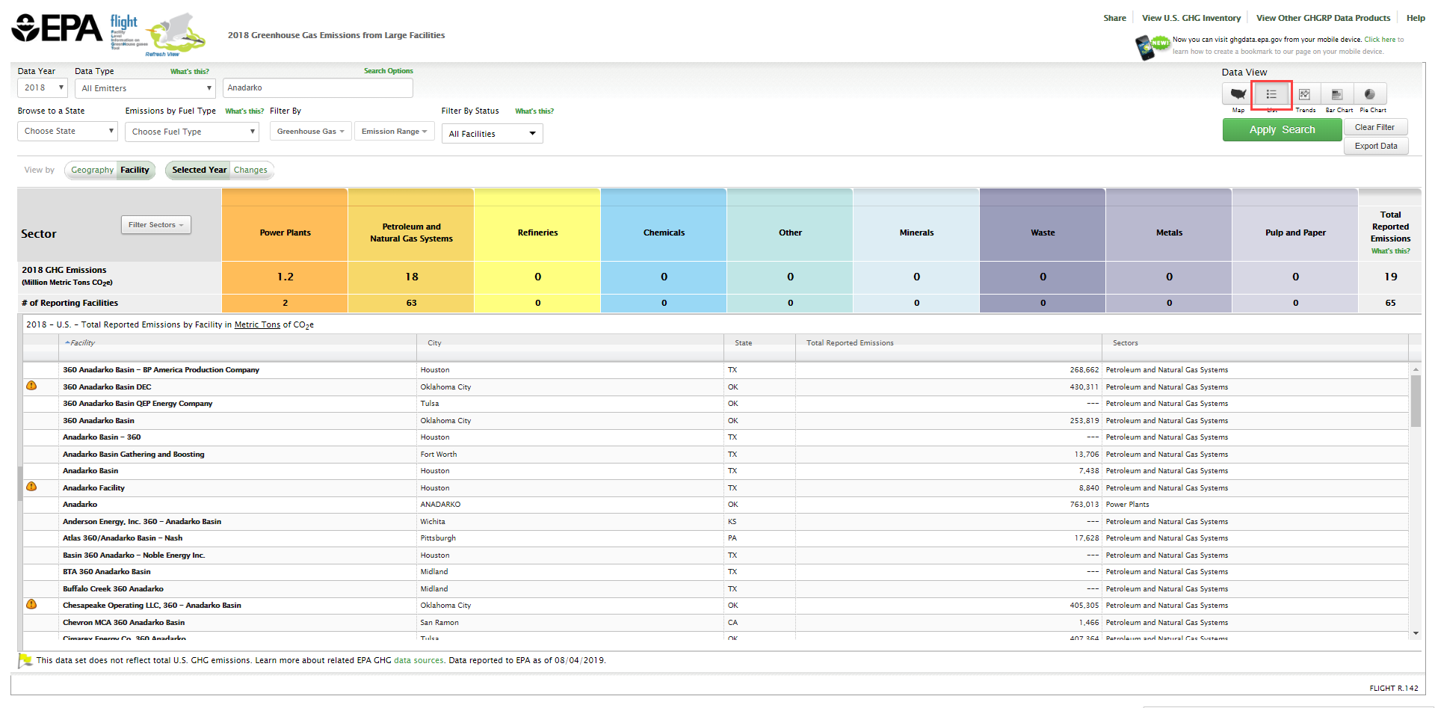This screenshot has height=708, width=1435.
Task: Expand the Greenhouse Gas filter dropdown
Action: [x=310, y=132]
